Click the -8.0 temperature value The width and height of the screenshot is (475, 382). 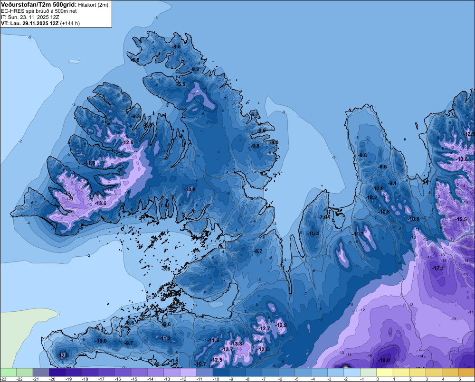pyautogui.click(x=274, y=142)
